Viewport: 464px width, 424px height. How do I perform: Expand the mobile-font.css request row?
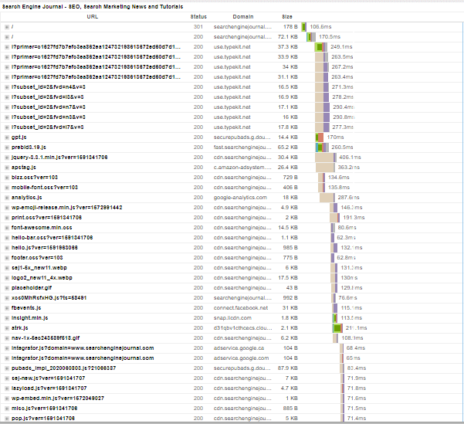pyautogui.click(x=6, y=188)
